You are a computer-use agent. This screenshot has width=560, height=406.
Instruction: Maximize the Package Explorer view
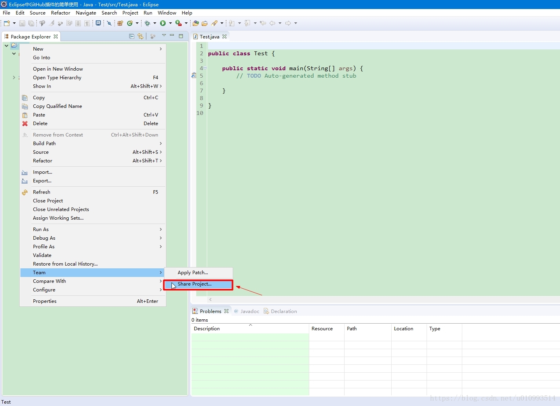click(x=181, y=36)
